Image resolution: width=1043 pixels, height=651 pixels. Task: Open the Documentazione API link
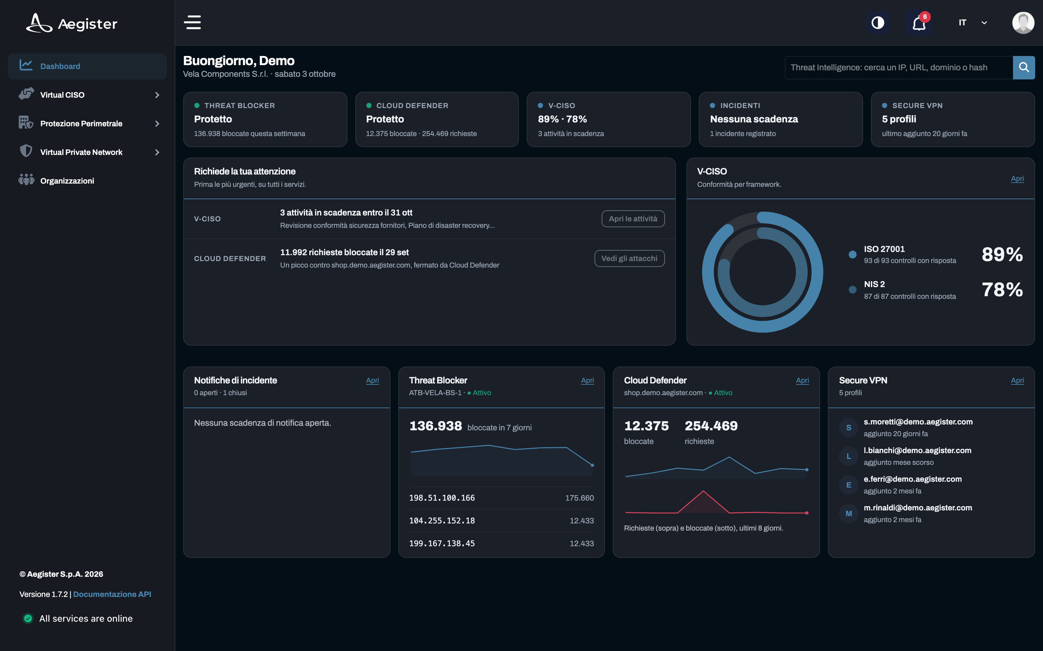click(112, 594)
